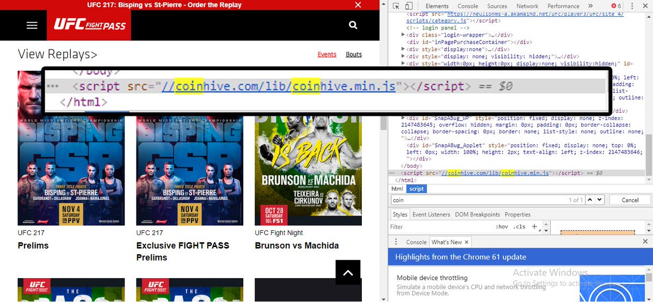The height and width of the screenshot is (302, 653).
Task: Click the Events filter link
Action: tap(327, 54)
